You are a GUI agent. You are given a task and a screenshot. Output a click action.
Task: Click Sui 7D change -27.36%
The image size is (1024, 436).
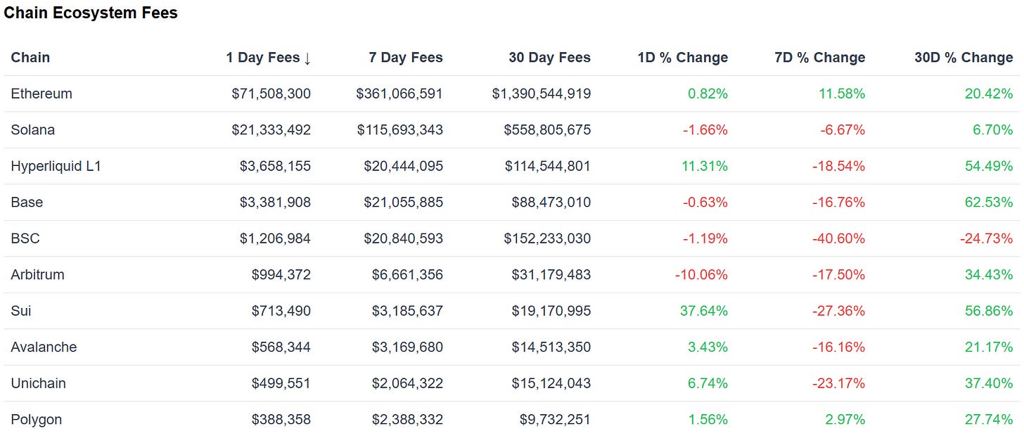839,312
